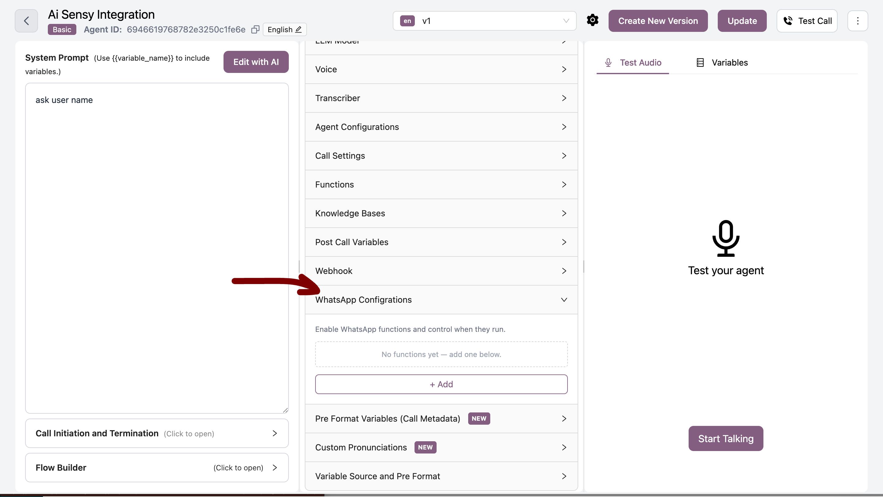Copy the Agent ID
The image size is (883, 497).
pos(255,29)
